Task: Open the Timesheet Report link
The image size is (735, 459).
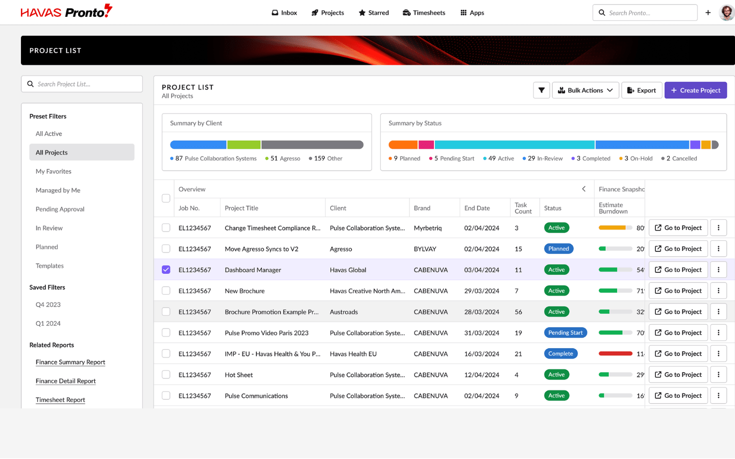Action: pos(60,400)
